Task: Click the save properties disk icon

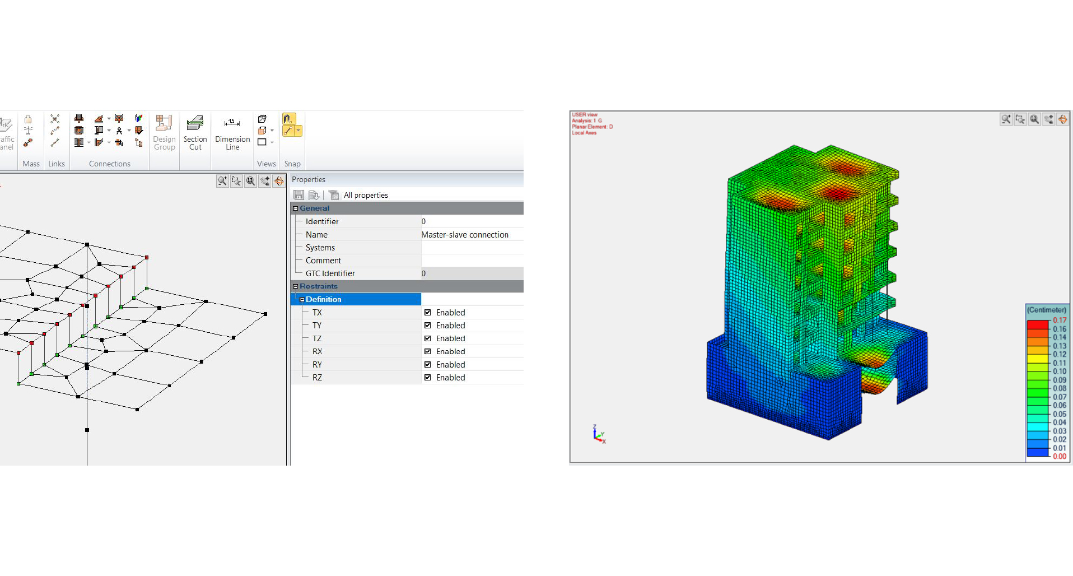Action: (x=299, y=195)
